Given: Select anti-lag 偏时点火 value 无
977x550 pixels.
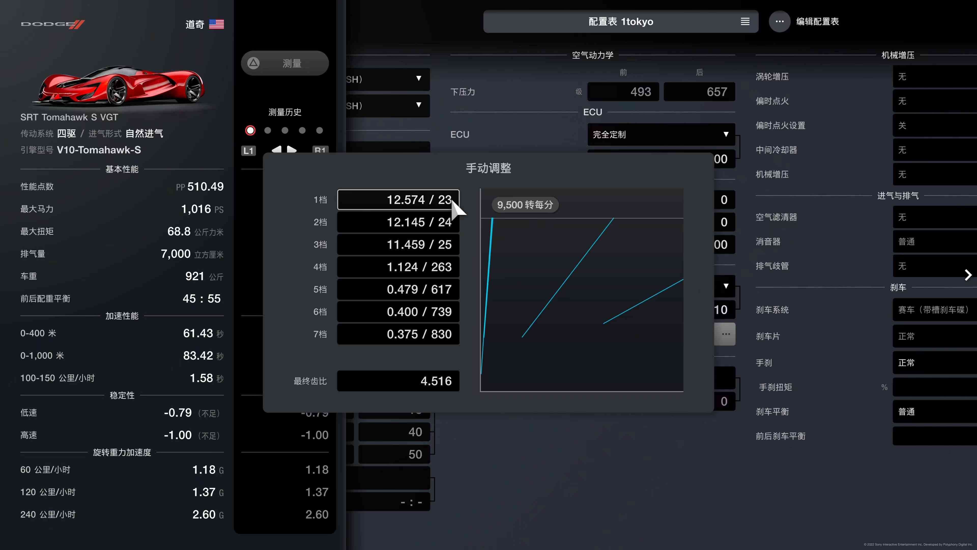Looking at the screenshot, I should 935,101.
